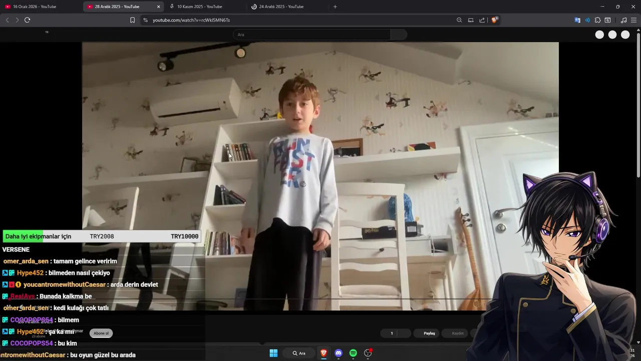Click the first white circle in YouTube header
Viewport: 641px width, 361px height.
599,35
